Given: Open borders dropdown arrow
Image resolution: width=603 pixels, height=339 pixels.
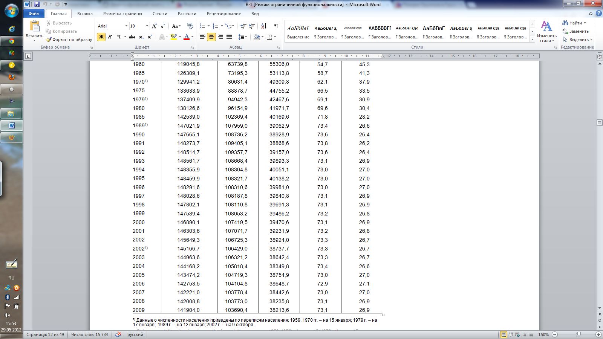Looking at the screenshot, I should click(275, 37).
